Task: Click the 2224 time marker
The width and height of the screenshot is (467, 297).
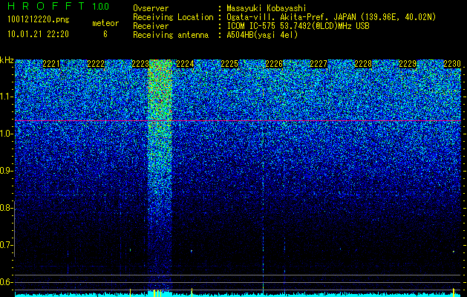Action: point(186,64)
